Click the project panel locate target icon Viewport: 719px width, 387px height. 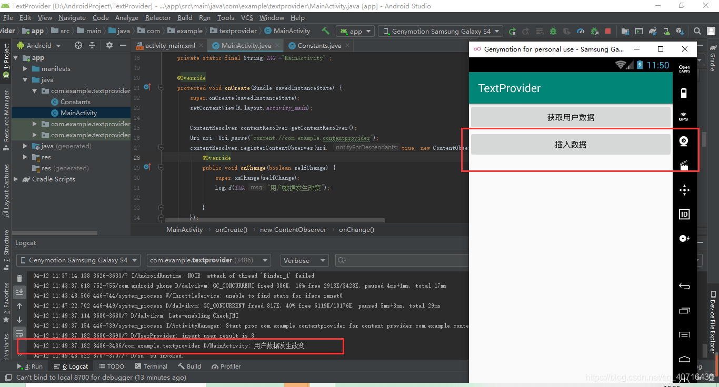pyautogui.click(x=78, y=45)
